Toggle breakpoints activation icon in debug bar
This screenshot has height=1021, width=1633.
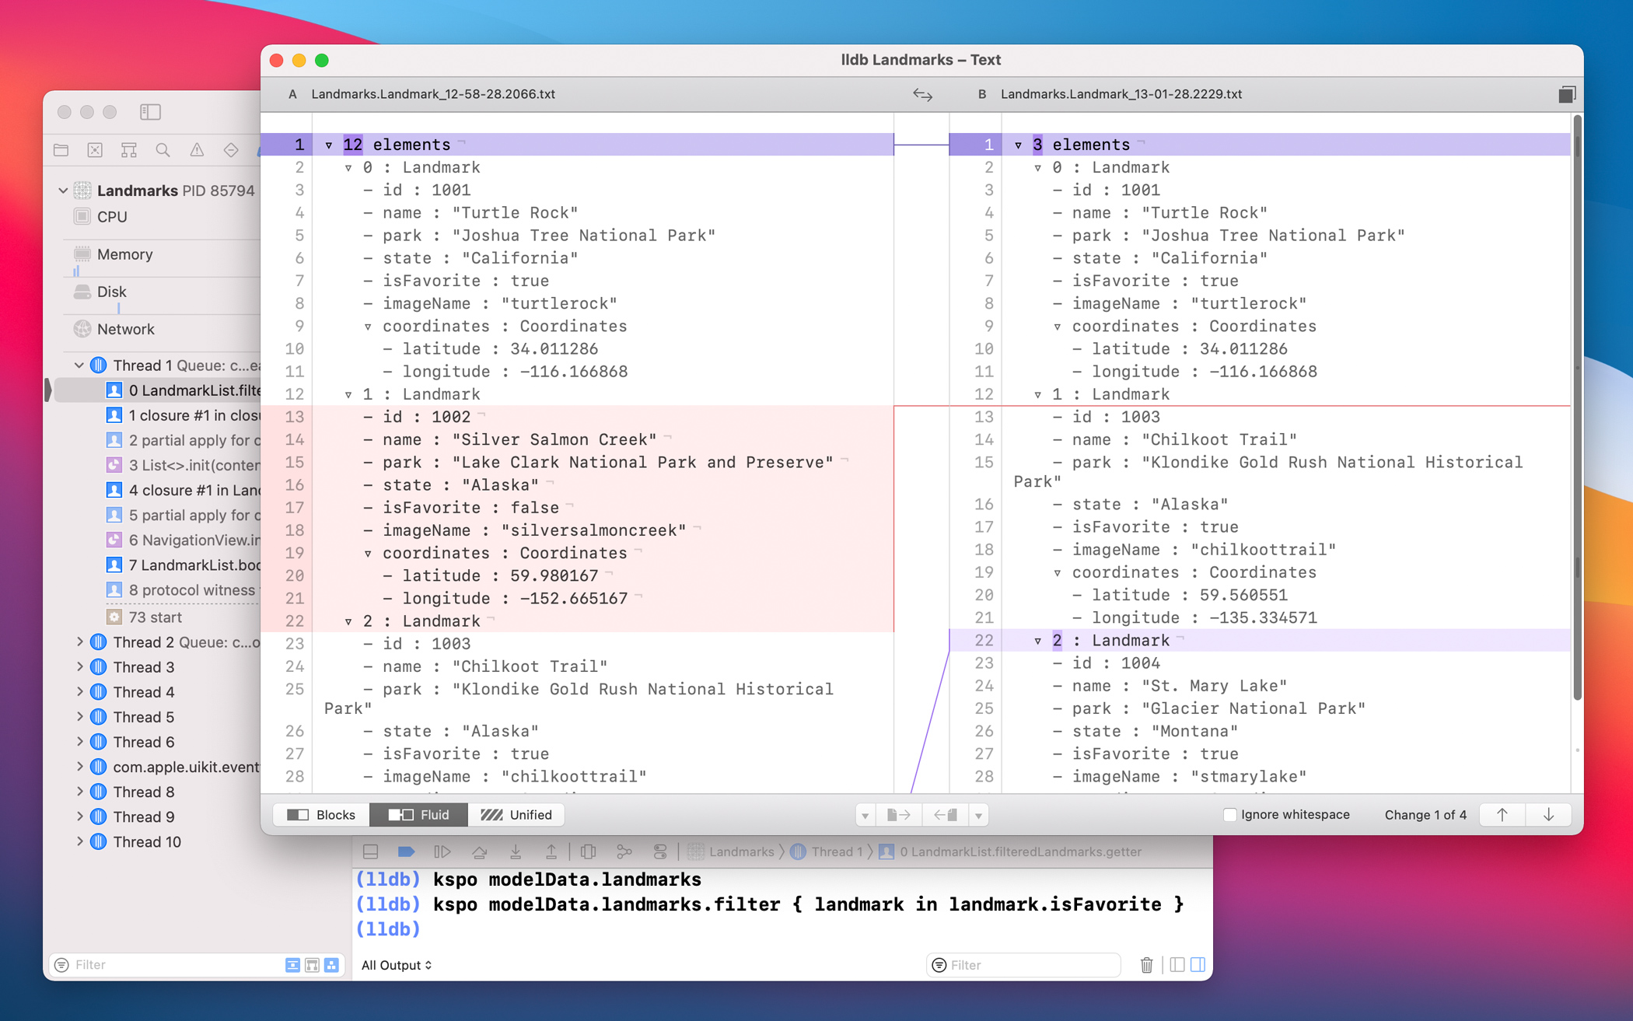click(406, 851)
